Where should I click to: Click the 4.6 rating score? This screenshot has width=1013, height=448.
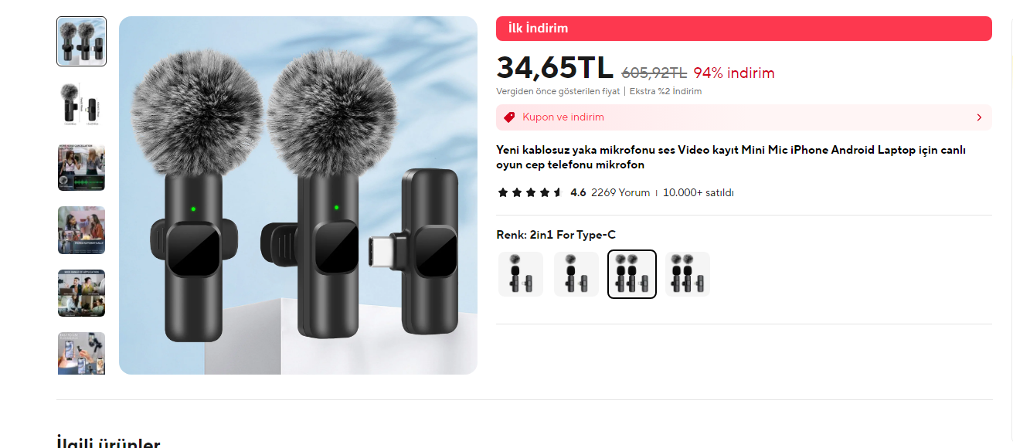(578, 192)
